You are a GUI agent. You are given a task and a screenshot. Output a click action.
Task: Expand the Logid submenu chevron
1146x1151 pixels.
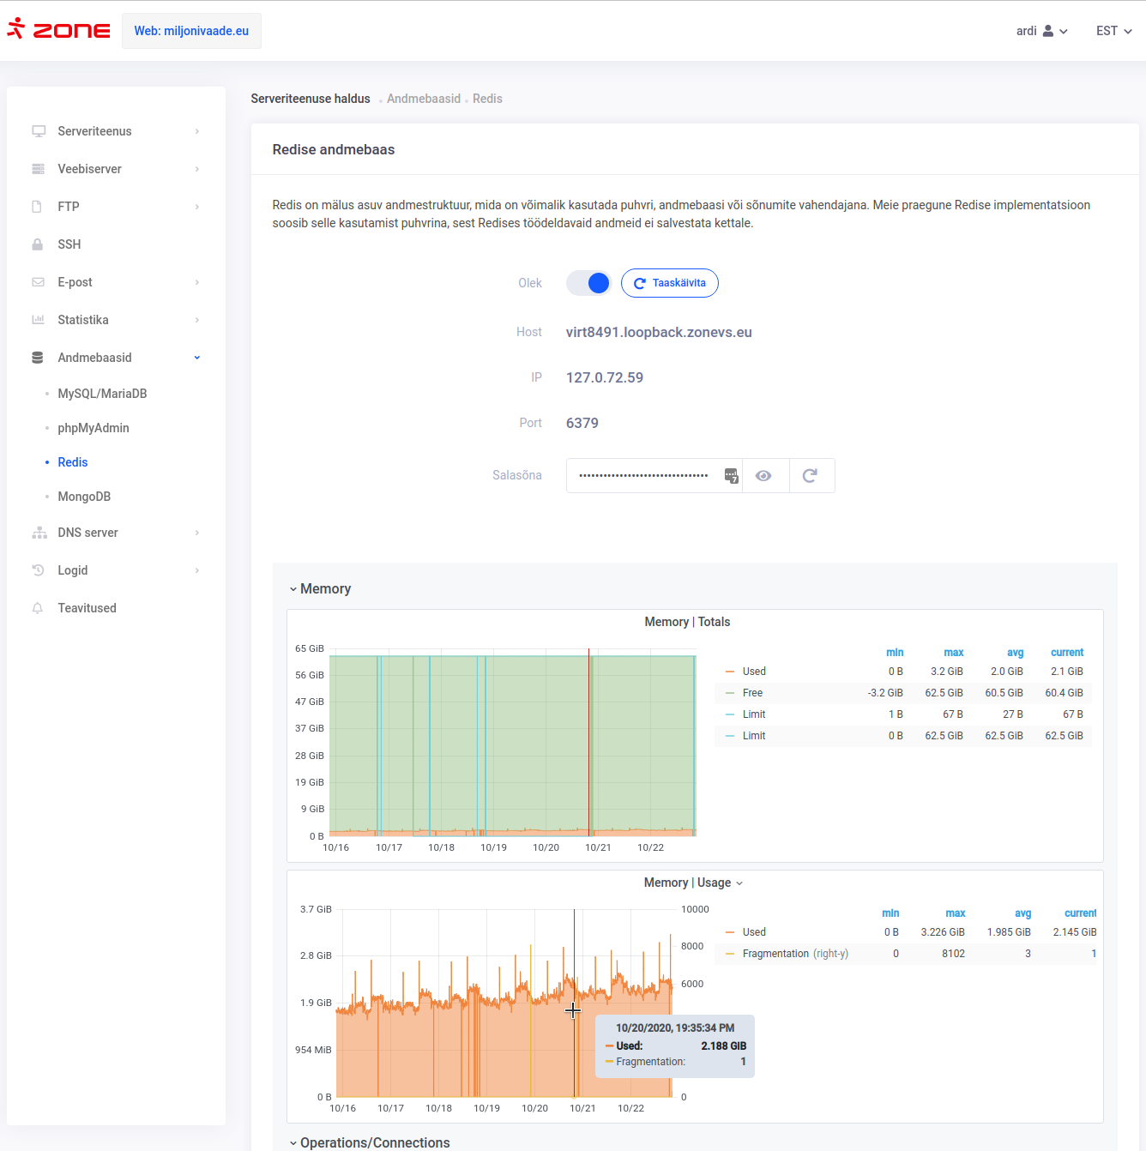197,570
